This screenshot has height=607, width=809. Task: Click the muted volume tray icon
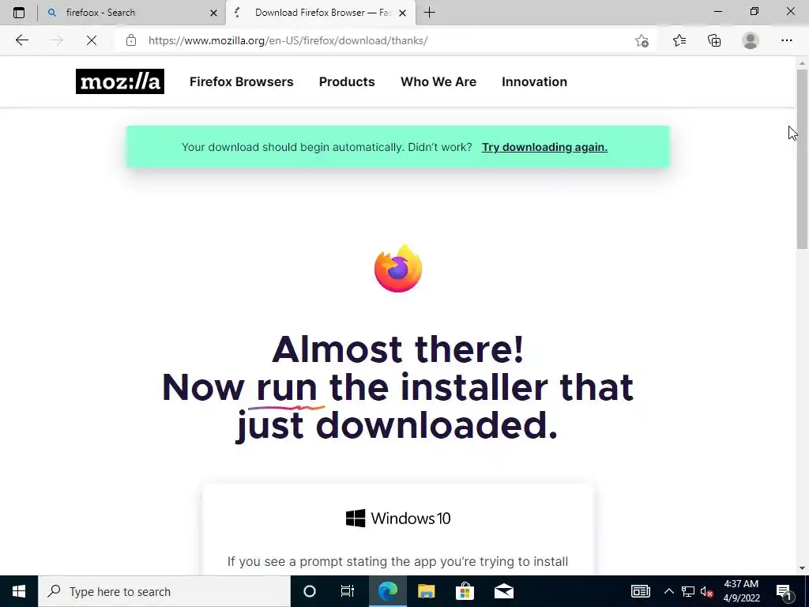point(707,591)
